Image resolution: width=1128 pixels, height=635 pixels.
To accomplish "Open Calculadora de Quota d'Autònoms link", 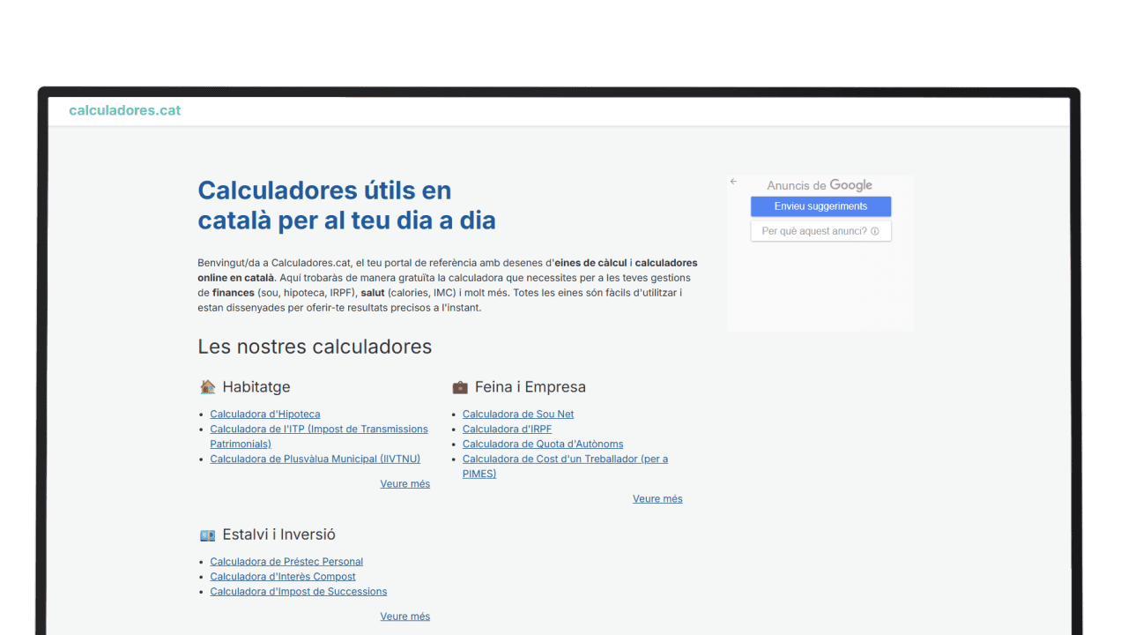I will click(x=542, y=444).
